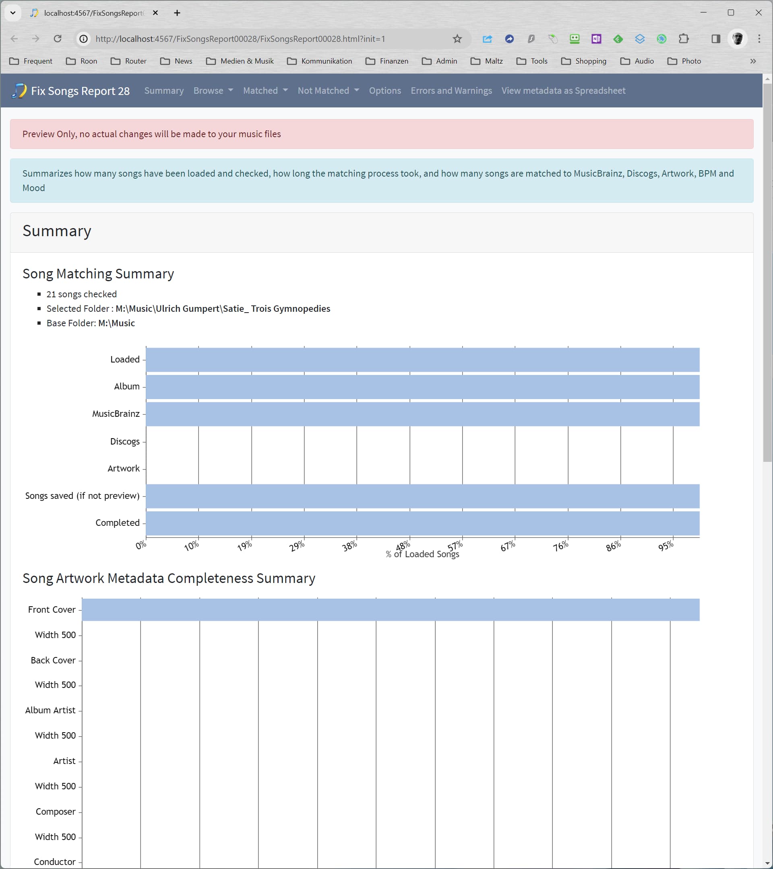The image size is (773, 869).
Task: Click the Fix Songs Report 28 logo
Action: [70, 91]
